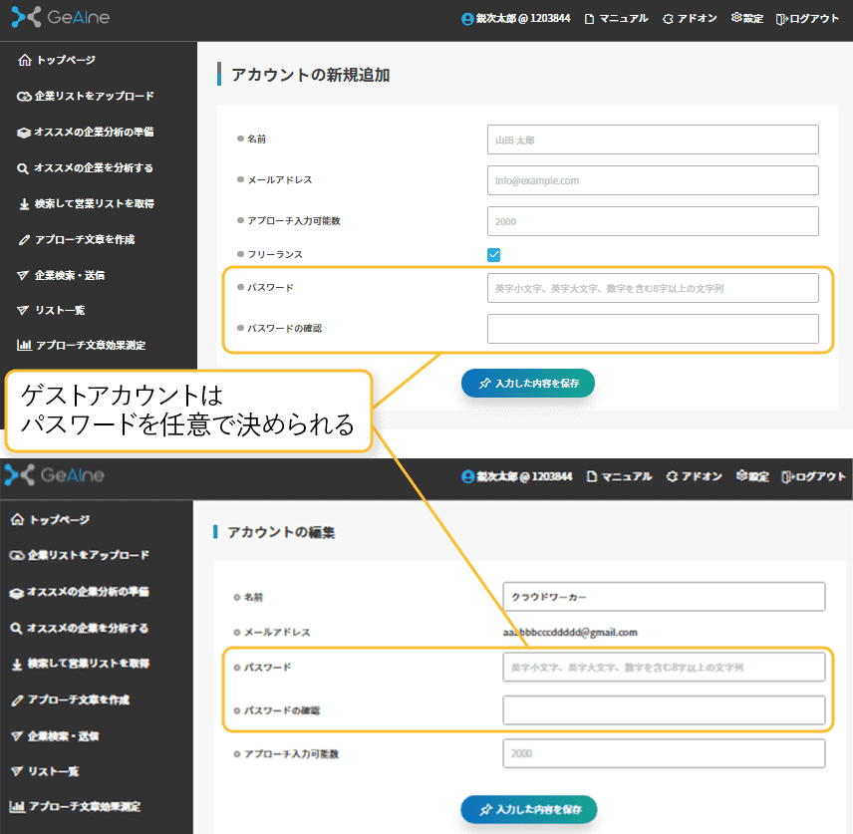Viewport: 853px width, 834px height.
Task: Click the layers icon beside オススメの企業分析の準備
Action: click(22, 132)
